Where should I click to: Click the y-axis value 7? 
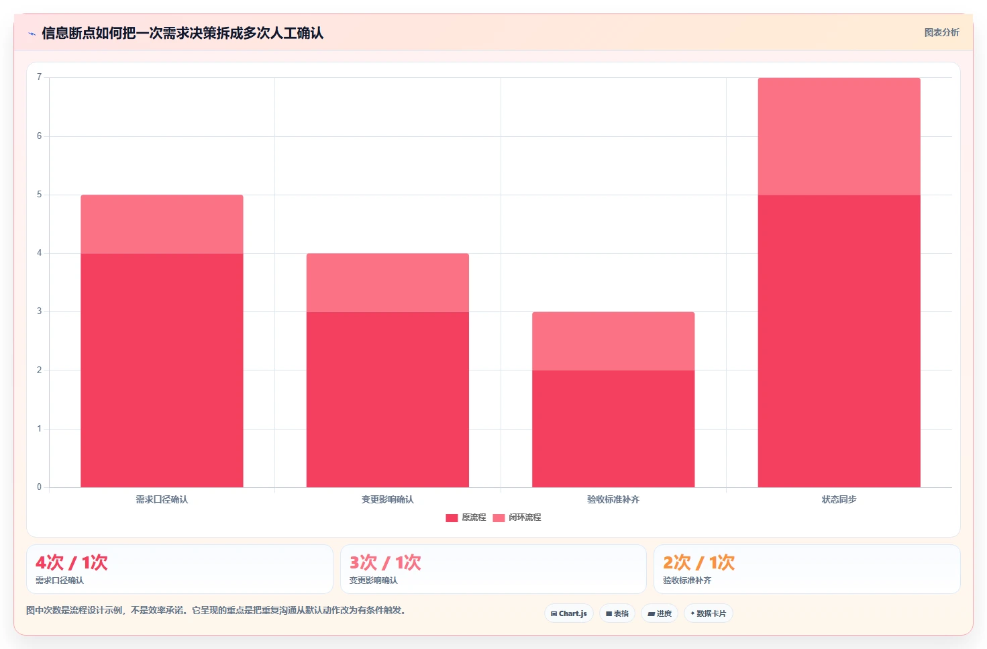coord(39,77)
